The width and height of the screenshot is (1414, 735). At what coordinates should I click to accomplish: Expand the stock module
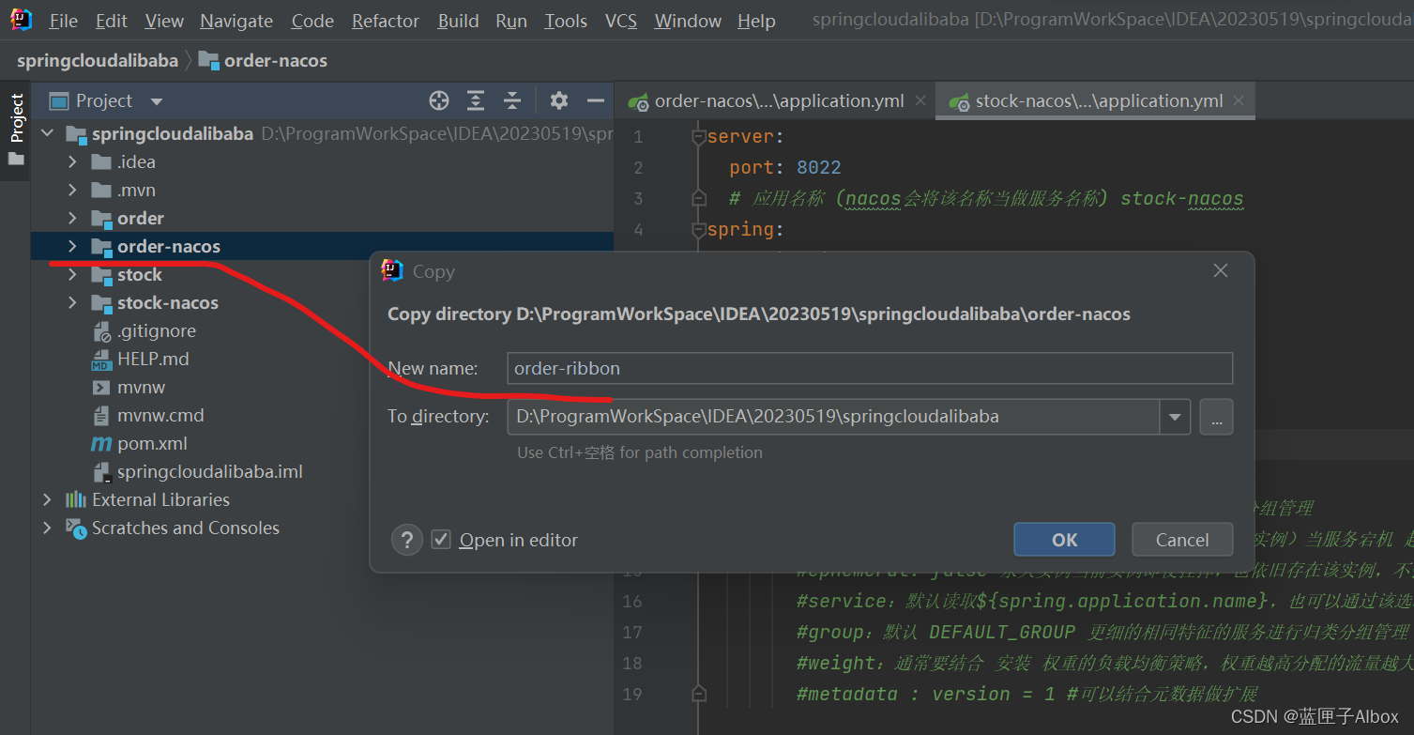pyautogui.click(x=73, y=274)
